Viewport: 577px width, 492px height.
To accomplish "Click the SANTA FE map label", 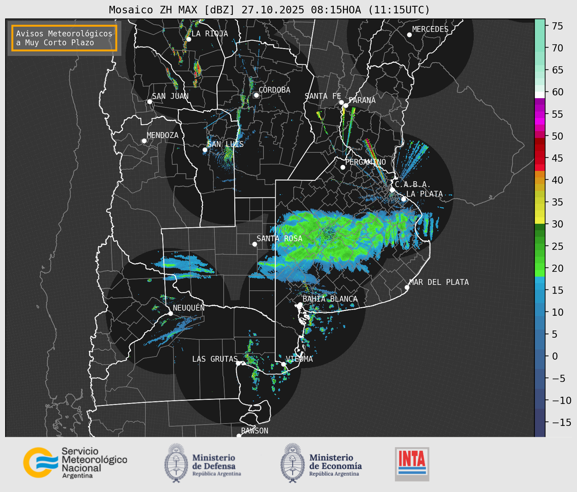I will pyautogui.click(x=323, y=96).
